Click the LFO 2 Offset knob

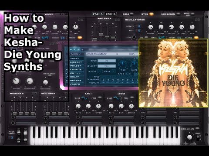(x=131, y=106)
